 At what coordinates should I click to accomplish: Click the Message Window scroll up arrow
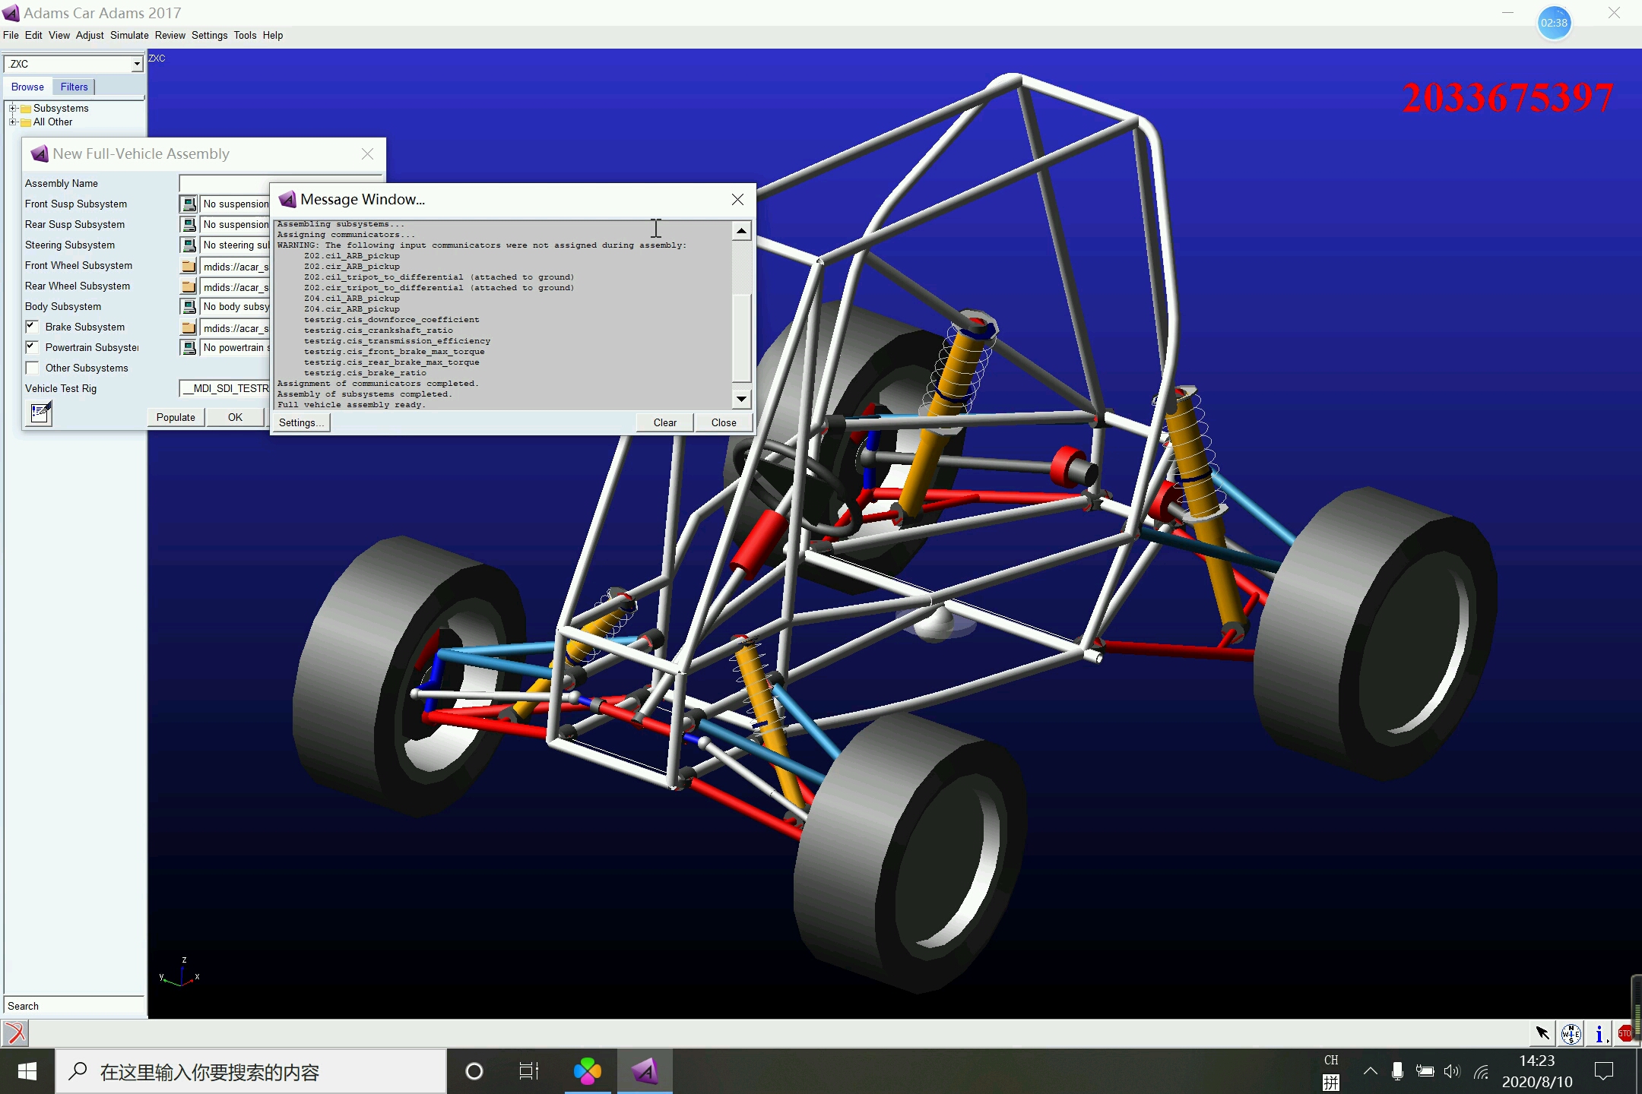point(741,230)
